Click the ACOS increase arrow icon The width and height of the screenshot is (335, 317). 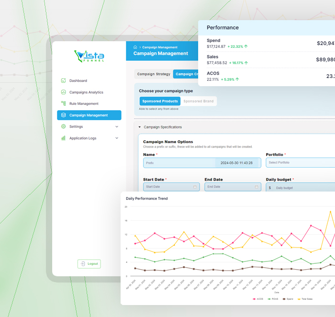point(237,79)
